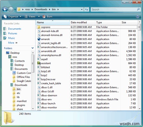Image resolution: width=143 pixels, height=127 pixels.
Task: Click More favorite links
Action: (x=13, y=43)
